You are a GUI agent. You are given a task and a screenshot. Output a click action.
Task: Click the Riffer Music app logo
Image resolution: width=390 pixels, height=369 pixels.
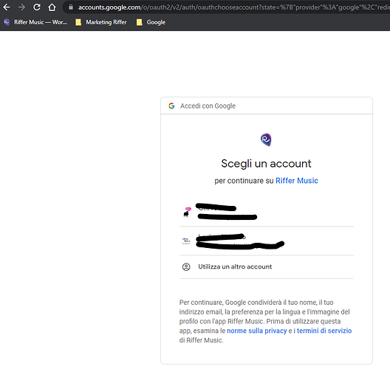tap(266, 139)
